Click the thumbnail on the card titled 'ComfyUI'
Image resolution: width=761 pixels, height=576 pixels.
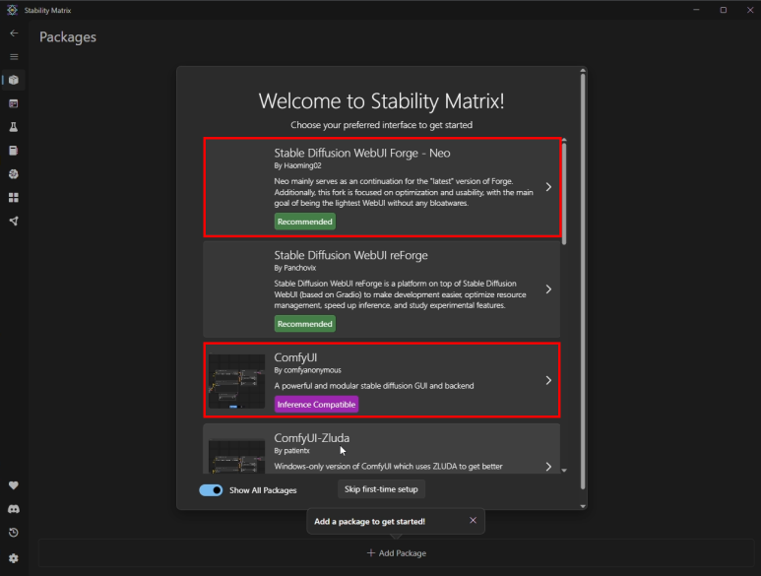point(237,381)
